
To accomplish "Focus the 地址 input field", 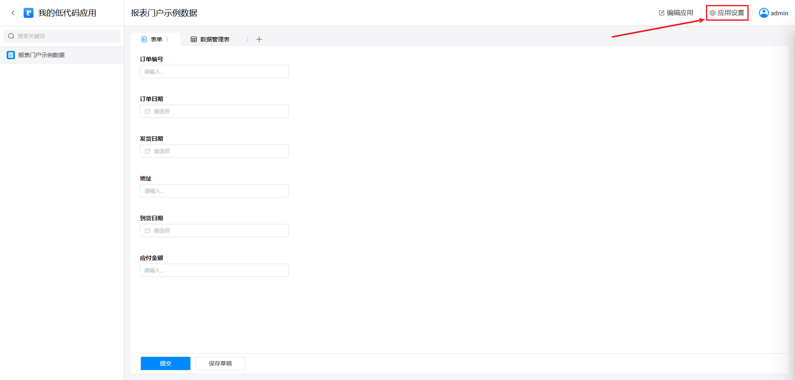I will pos(214,191).
